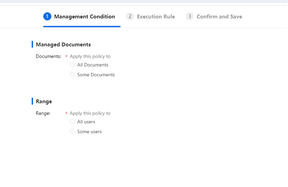Choose the Some Documents radio option
This screenshot has height=187, width=288.
[x=72, y=75]
